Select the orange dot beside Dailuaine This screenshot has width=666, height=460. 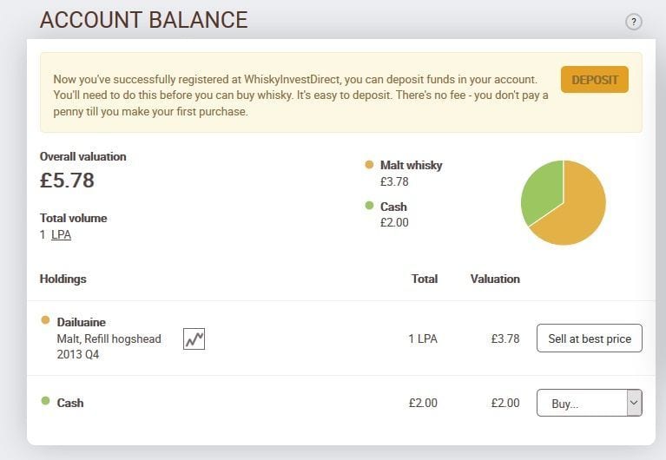click(x=45, y=320)
